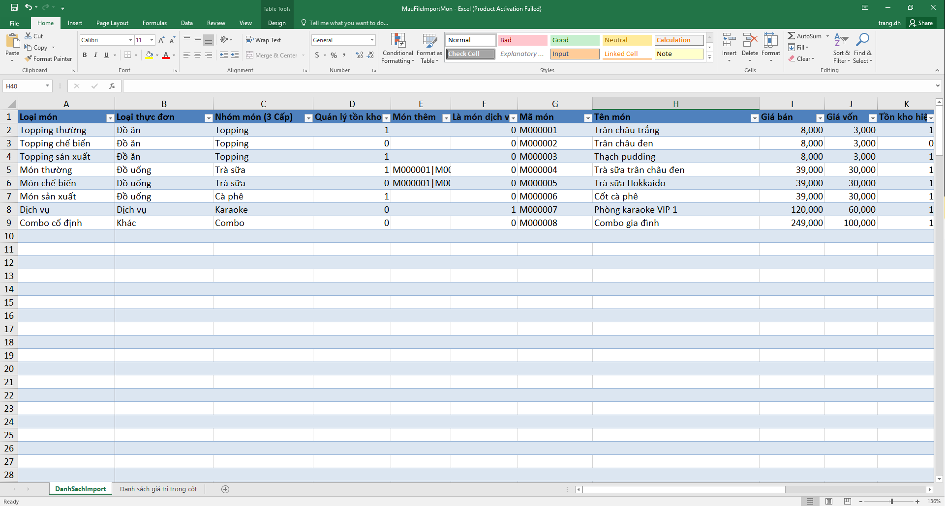Expand the font name Calibri dropdown
The image size is (945, 506).
pos(130,40)
